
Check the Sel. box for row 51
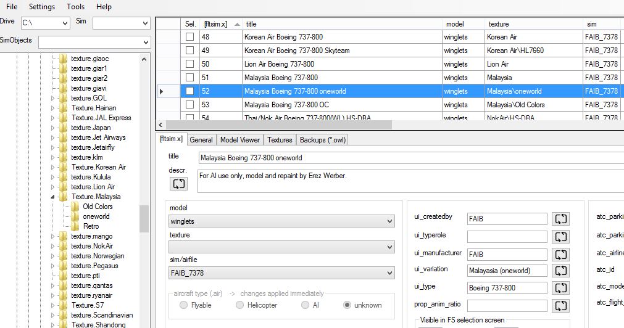[x=190, y=78]
